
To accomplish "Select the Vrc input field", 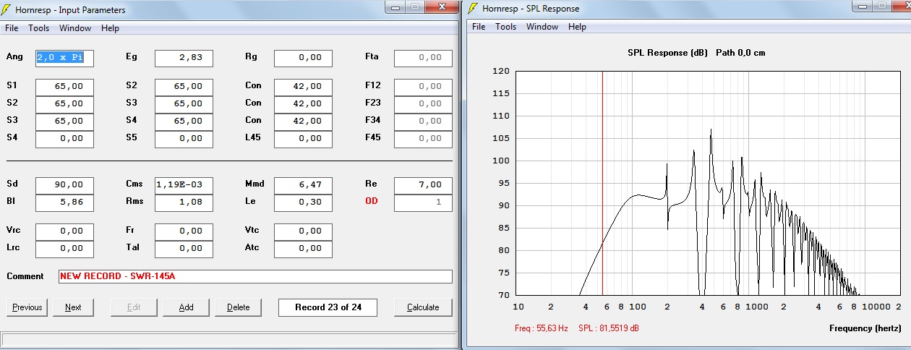I will [64, 231].
